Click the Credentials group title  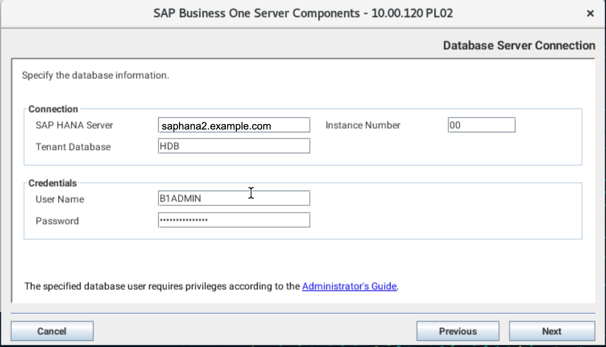[x=53, y=183]
